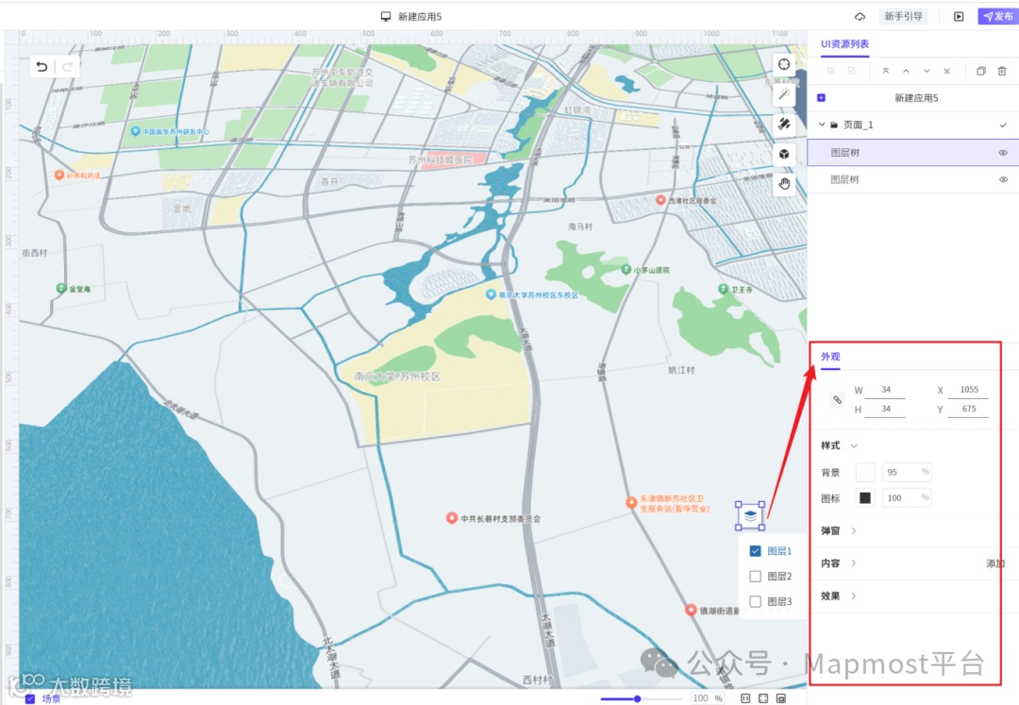The image size is (1019, 705).
Task: Click the 3D cube icon on the map
Action: (x=784, y=154)
